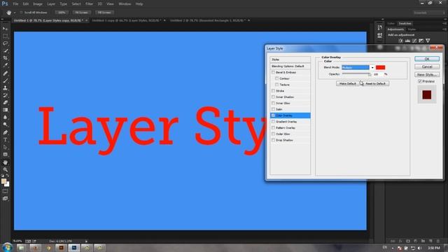Select the Zoom tool

[x=5, y=169]
